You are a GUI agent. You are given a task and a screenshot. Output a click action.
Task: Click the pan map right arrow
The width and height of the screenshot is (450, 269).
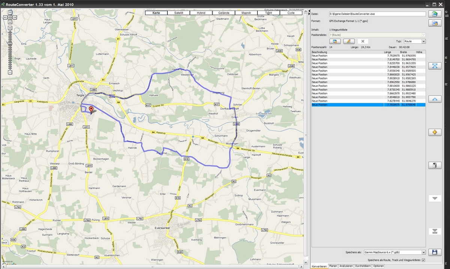coord(15,17)
